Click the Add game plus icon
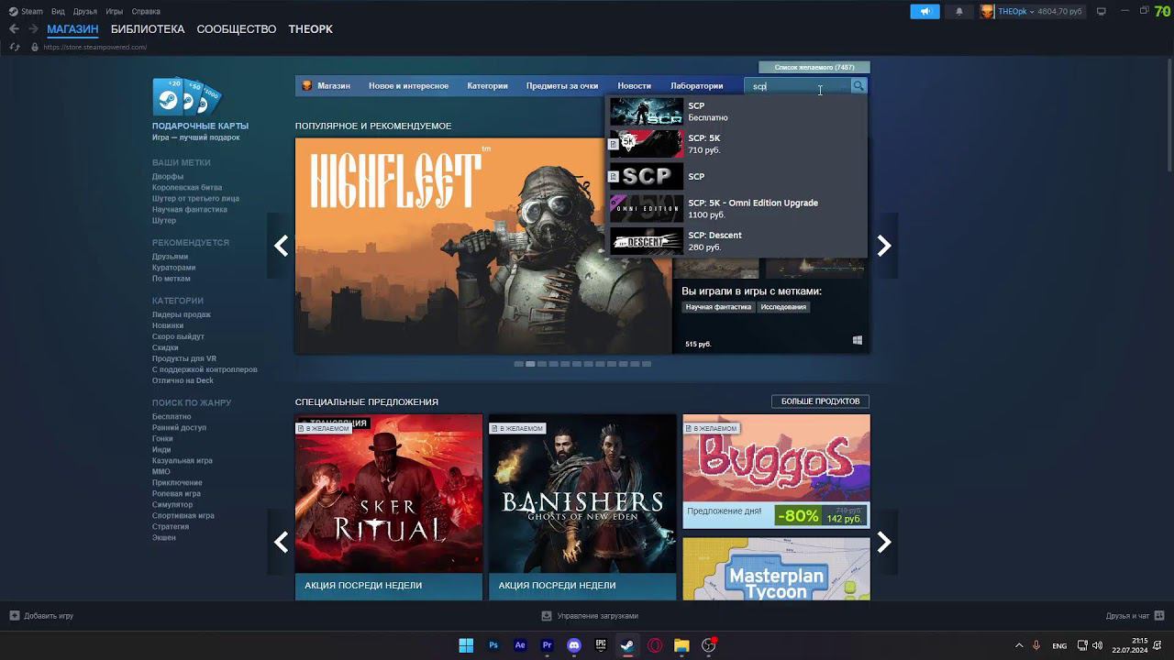Viewport: 1174px width, 660px height. coord(15,616)
